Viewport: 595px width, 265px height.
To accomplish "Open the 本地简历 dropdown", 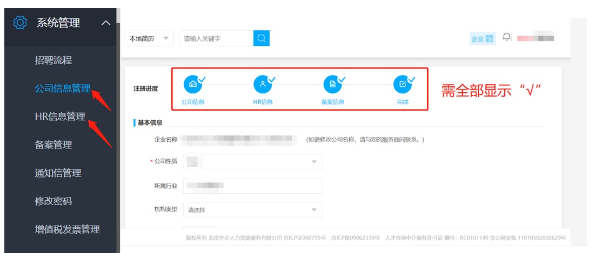I will (x=149, y=39).
